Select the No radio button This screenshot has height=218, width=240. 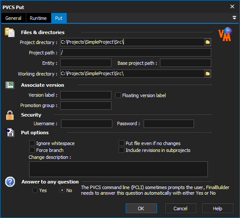pyautogui.click(x=62, y=190)
